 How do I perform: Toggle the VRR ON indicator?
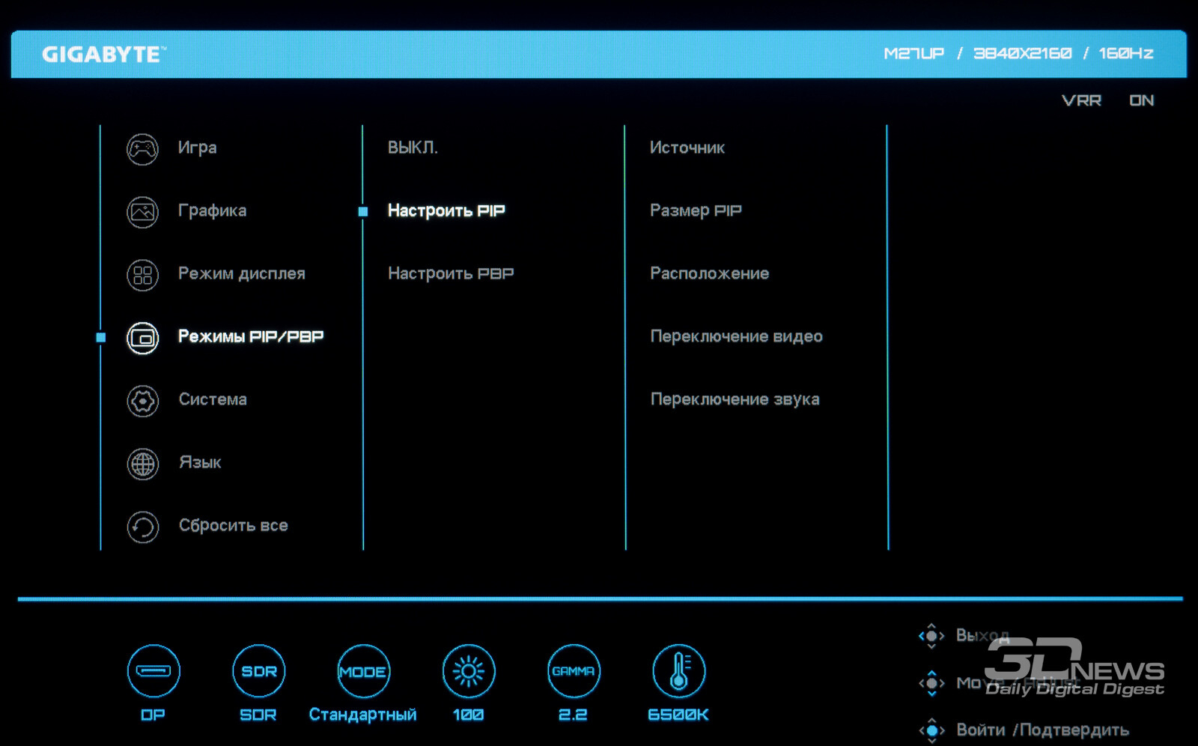(1107, 100)
